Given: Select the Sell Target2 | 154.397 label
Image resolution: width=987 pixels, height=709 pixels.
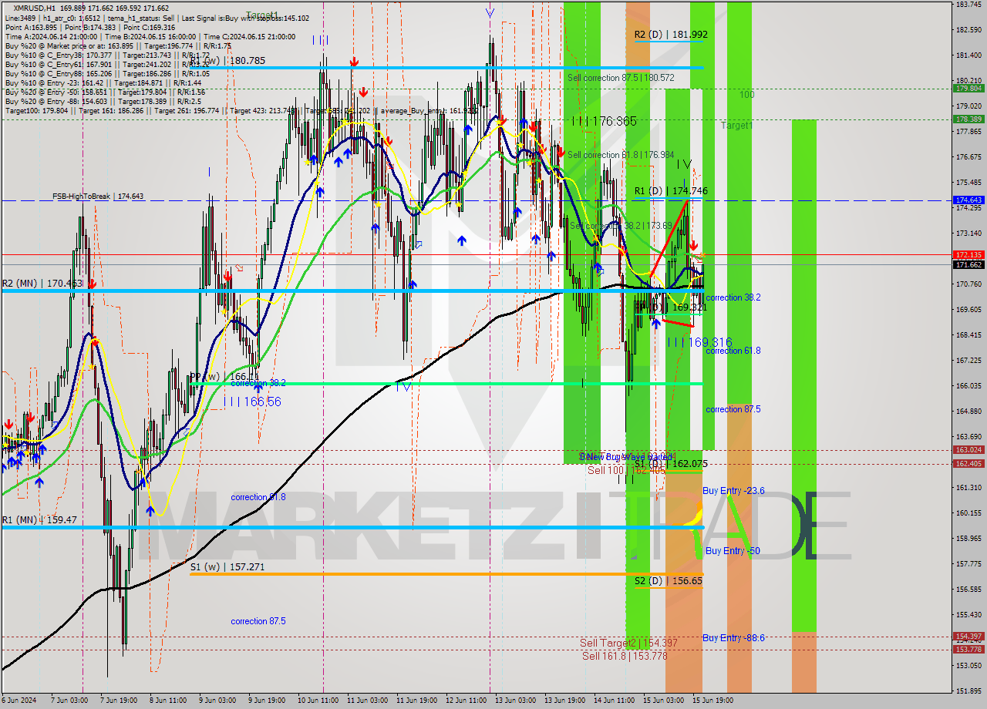Looking at the screenshot, I should point(628,643).
